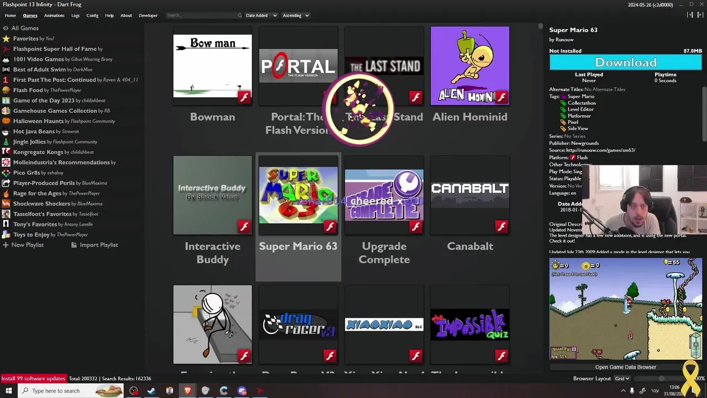
Task: Click the game grid vertical scrollbar
Action: coord(541,26)
